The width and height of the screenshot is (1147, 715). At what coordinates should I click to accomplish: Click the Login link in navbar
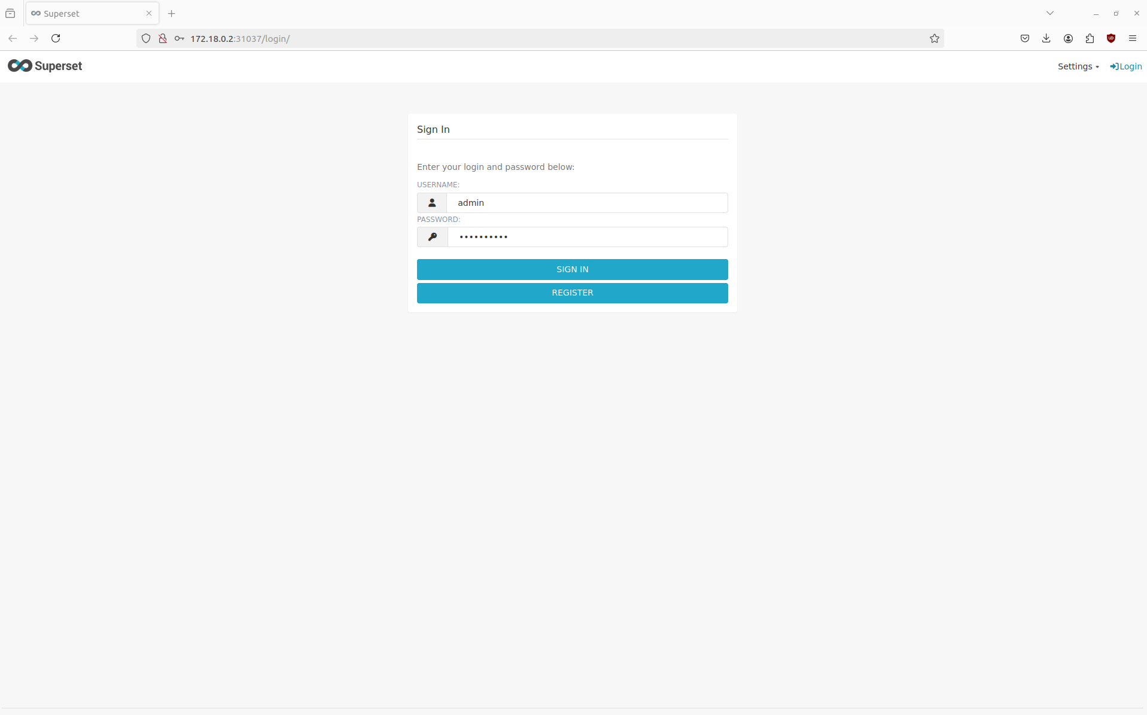pos(1125,66)
